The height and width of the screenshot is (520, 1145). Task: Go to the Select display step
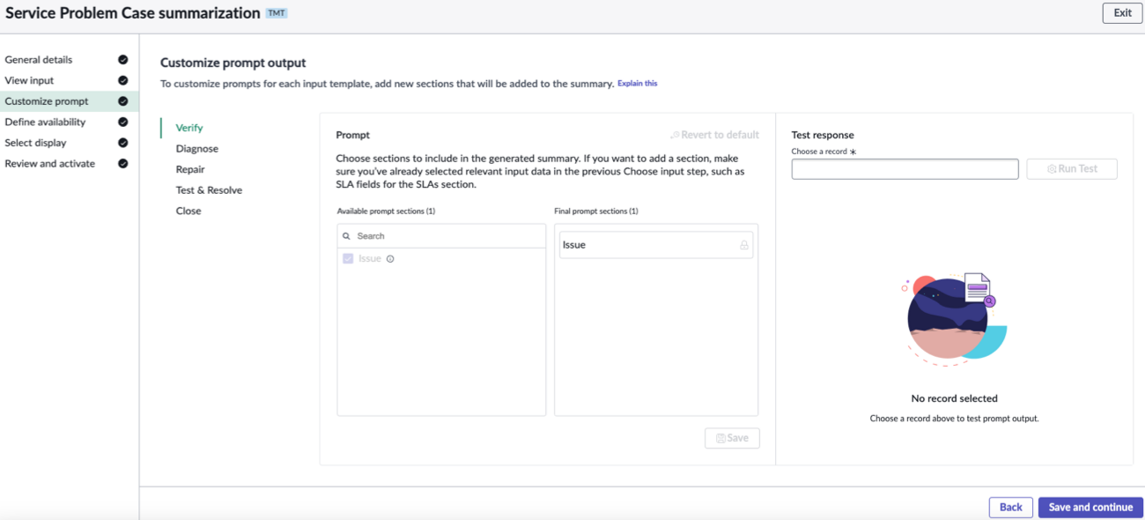pyautogui.click(x=35, y=143)
